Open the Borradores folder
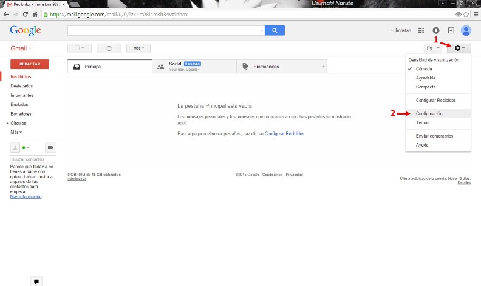Image resolution: width=481 pixels, height=286 pixels. point(21,114)
